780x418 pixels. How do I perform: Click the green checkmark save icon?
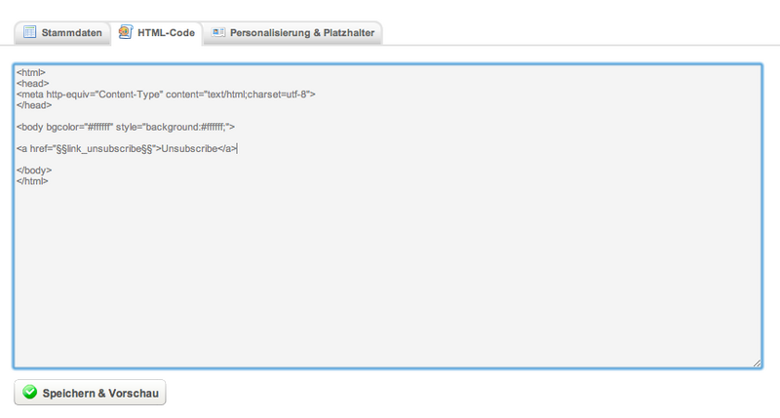[x=30, y=392]
